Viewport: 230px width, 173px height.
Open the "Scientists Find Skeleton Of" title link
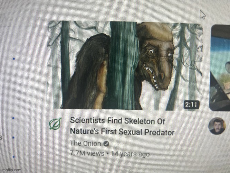[118, 121]
